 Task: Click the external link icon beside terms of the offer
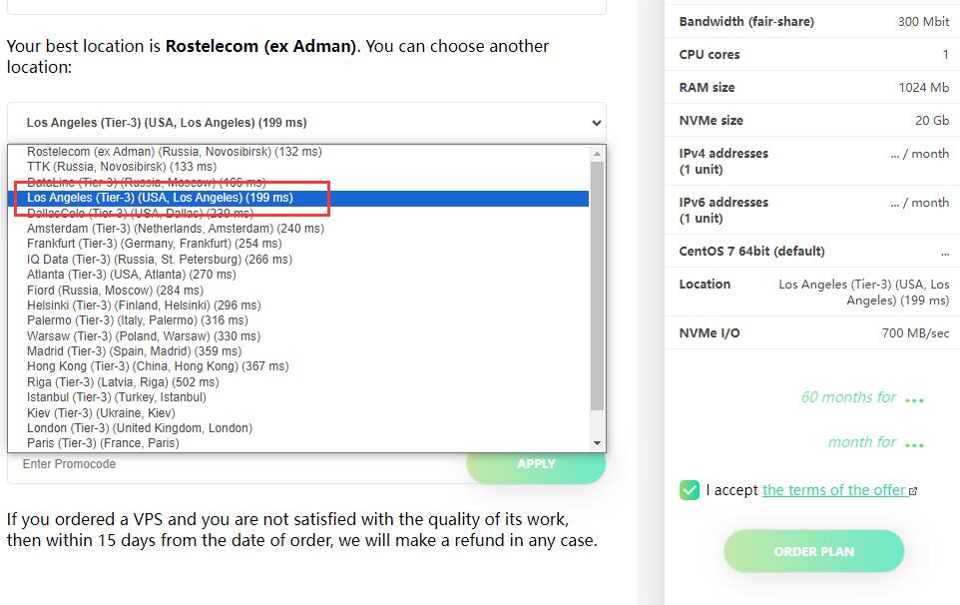point(913,491)
